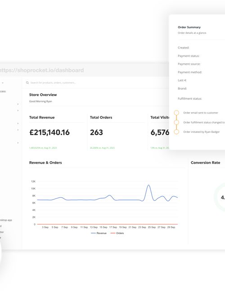Click the 6,576 visitors value
Screen dimensions: 225x292
point(160,133)
